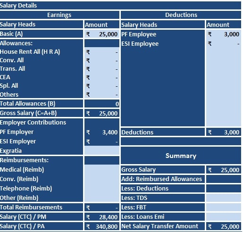
Task: Select the CTC per annum value 340,800
Action: coord(102,226)
